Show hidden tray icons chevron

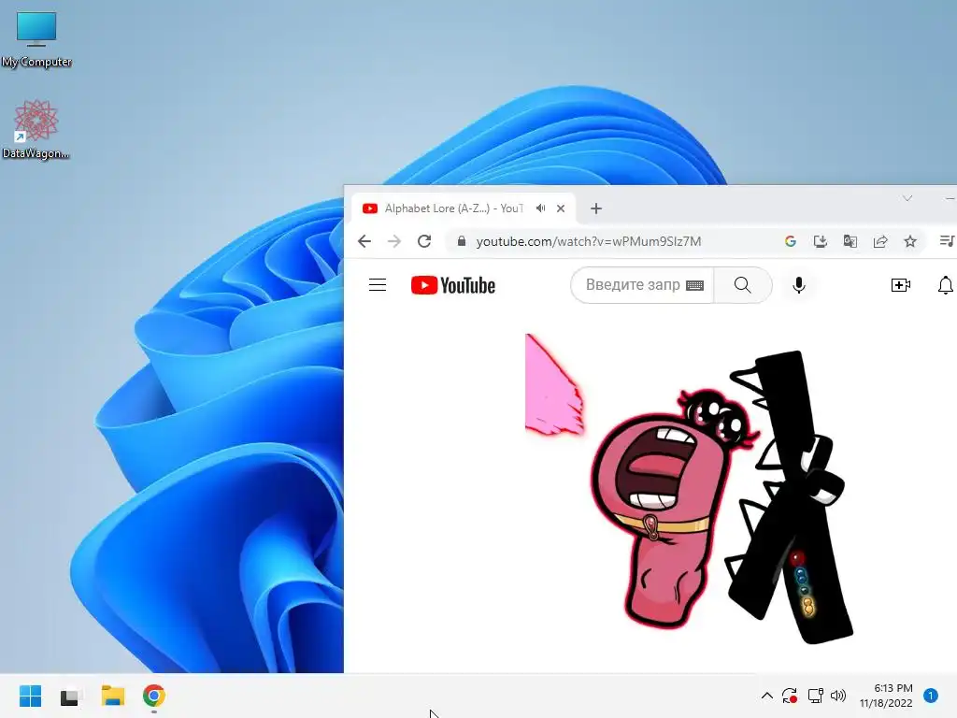pyautogui.click(x=767, y=696)
